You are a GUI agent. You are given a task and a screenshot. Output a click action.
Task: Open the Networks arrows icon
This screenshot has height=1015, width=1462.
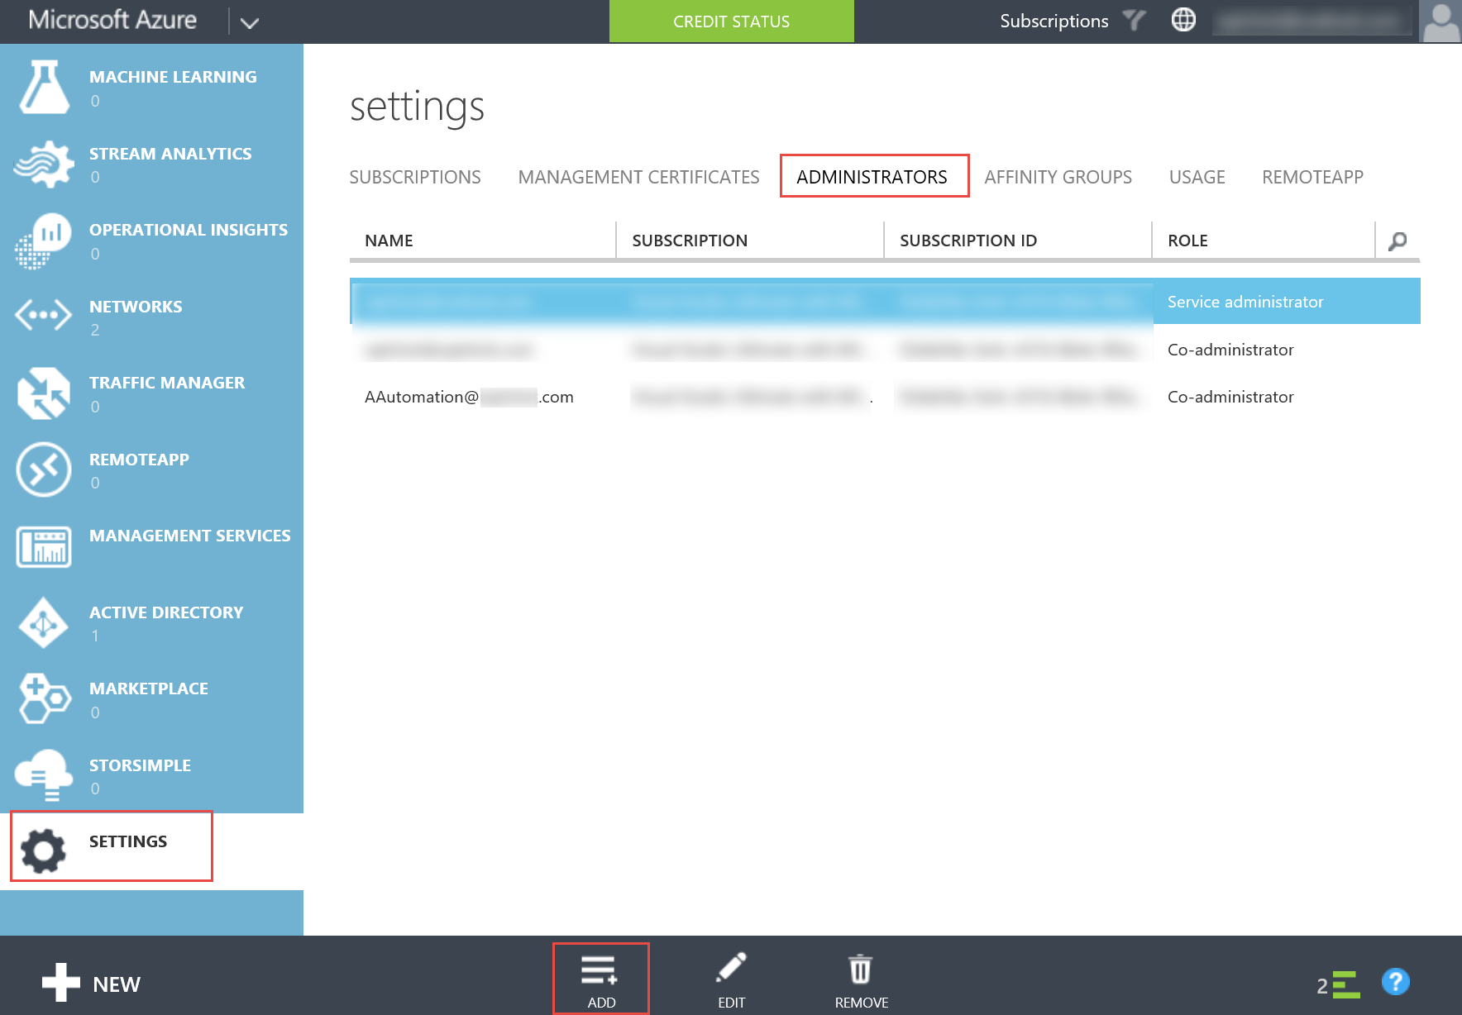(x=44, y=315)
